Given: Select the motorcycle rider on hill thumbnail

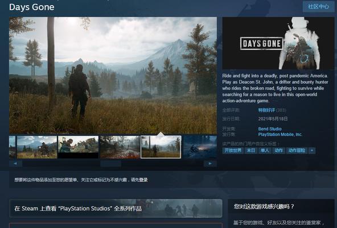Looking at the screenshot, I should pos(37,147).
